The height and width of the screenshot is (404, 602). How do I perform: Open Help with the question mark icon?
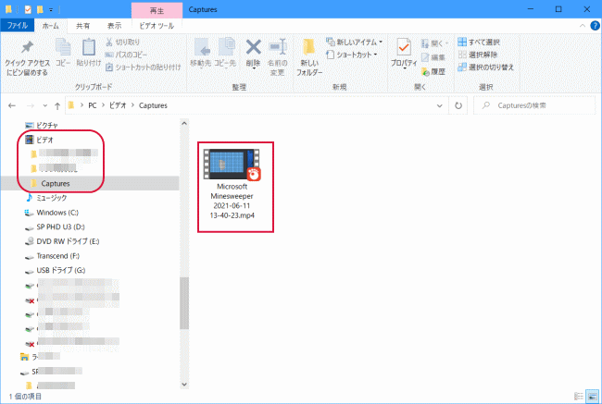point(595,26)
